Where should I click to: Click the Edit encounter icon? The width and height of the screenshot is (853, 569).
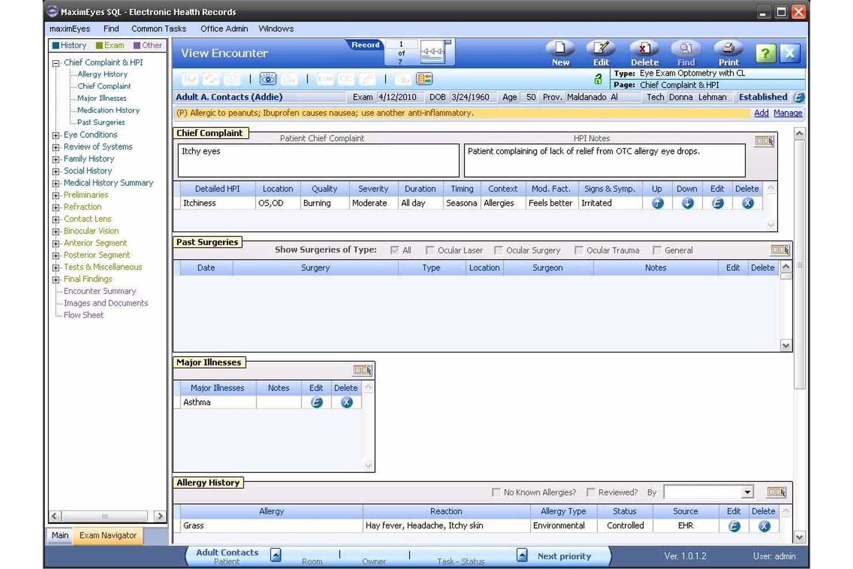(x=601, y=49)
